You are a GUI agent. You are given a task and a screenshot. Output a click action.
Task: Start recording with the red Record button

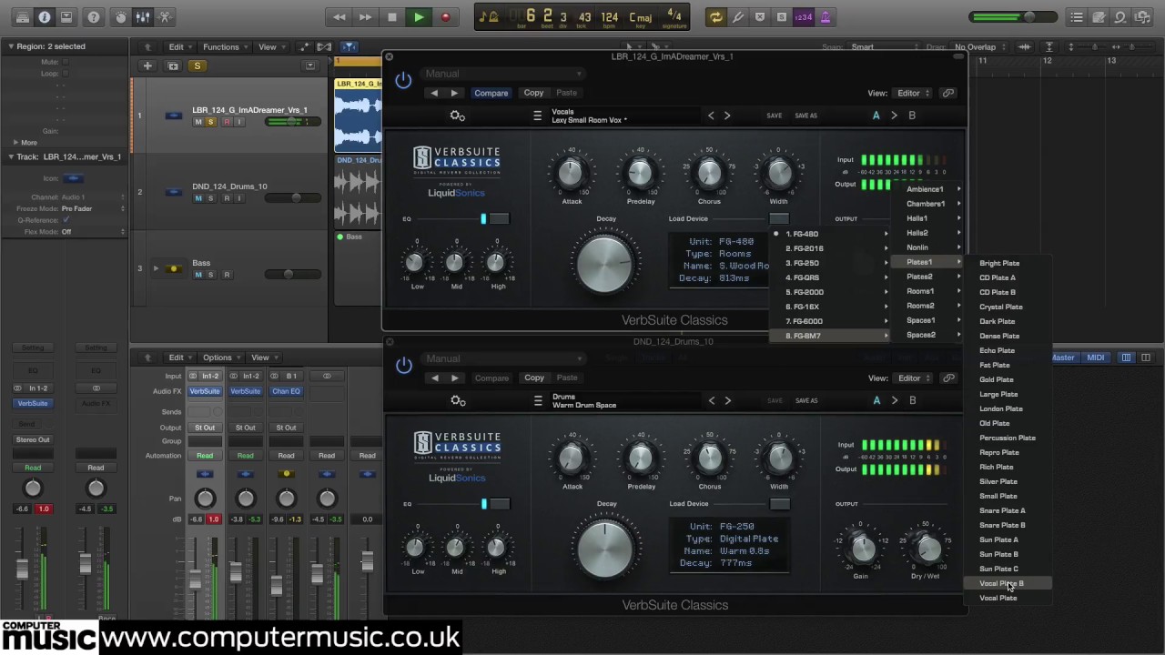pyautogui.click(x=445, y=17)
